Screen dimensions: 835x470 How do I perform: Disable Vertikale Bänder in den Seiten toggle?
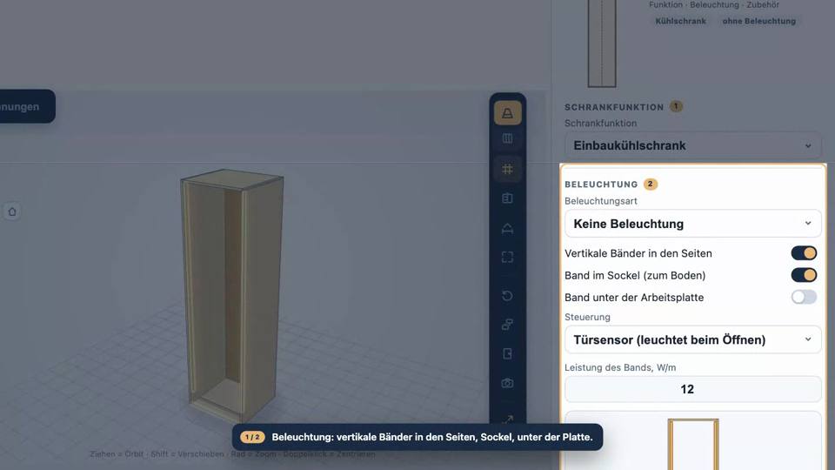coord(804,253)
